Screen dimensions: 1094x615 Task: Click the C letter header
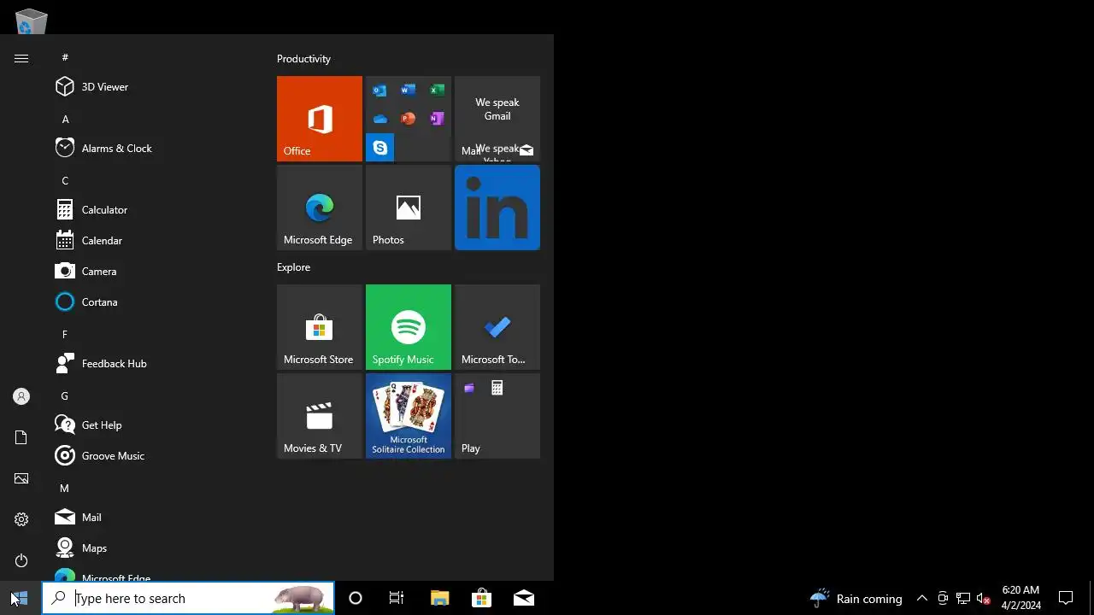point(65,180)
